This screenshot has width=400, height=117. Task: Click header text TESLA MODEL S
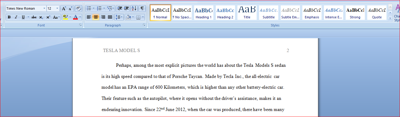coord(121,51)
